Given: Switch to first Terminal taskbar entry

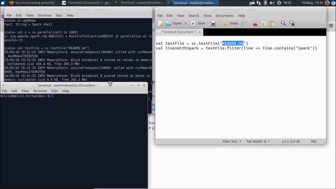Looking at the screenshot, I should [140, 3].
